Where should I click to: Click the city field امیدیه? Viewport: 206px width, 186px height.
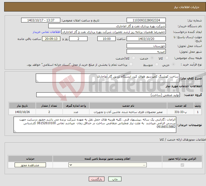pos(146,51)
